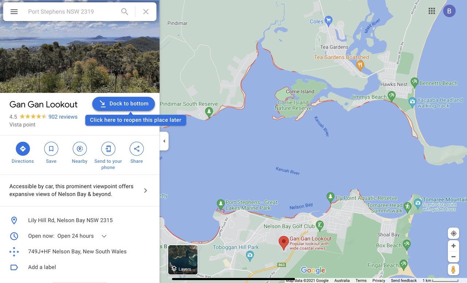Viewport: 467px width, 283px height.
Task: Select the Bennetts Beach marker
Action: click(414, 82)
